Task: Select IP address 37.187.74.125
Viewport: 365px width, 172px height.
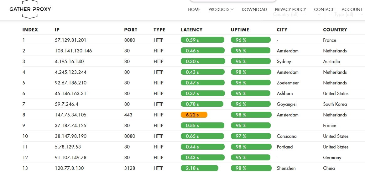Action: point(70,126)
